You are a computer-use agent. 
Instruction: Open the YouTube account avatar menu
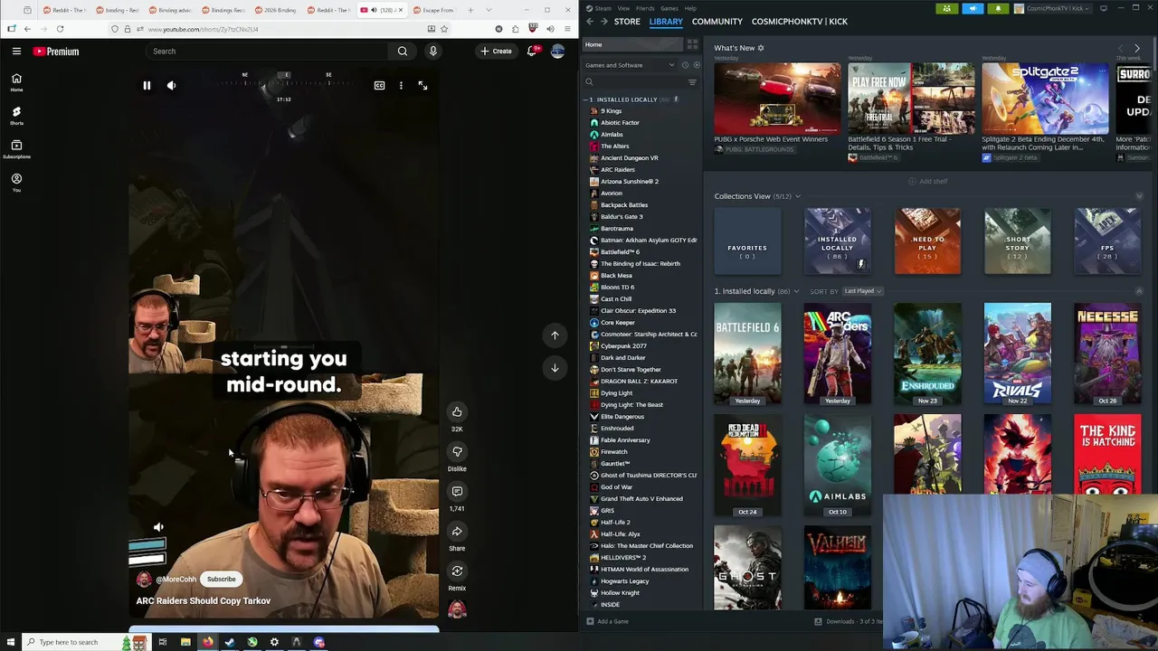click(x=557, y=51)
